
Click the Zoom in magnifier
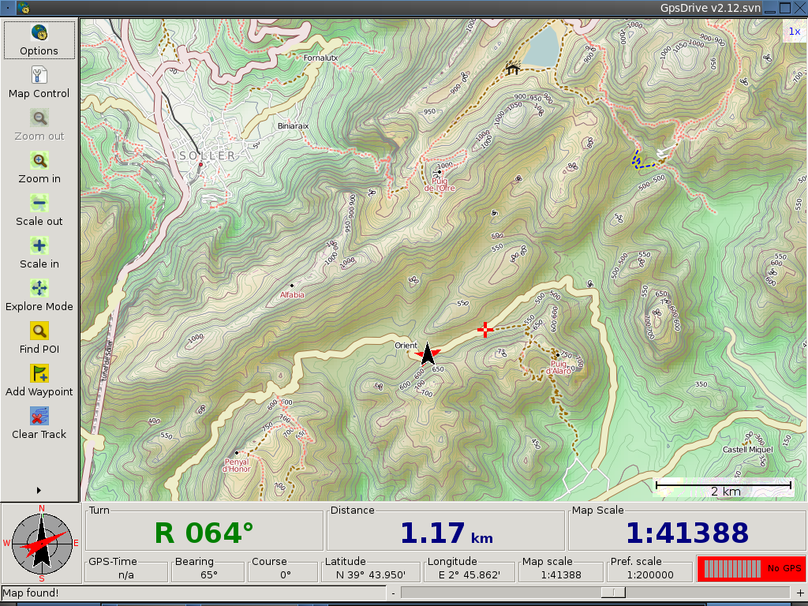tap(39, 168)
